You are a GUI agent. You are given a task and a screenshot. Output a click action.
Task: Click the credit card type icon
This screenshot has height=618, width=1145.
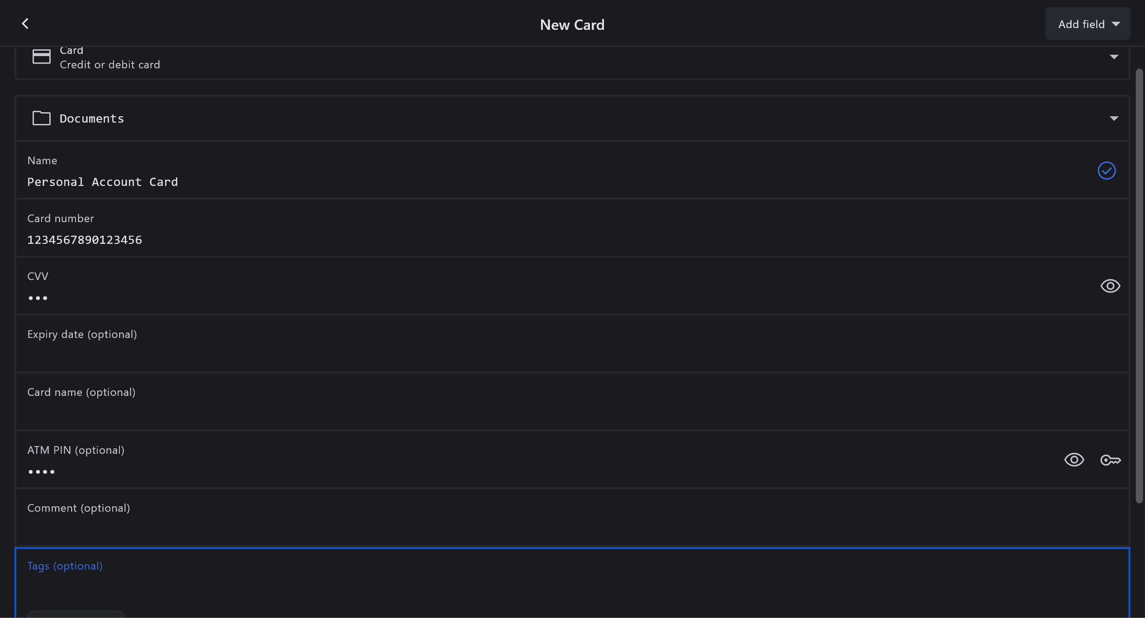(42, 57)
